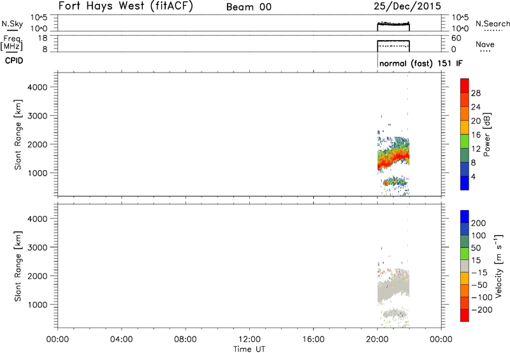The image size is (510, 353).
Task: Click velocity colorbar value '-200'
Action: 482,310
